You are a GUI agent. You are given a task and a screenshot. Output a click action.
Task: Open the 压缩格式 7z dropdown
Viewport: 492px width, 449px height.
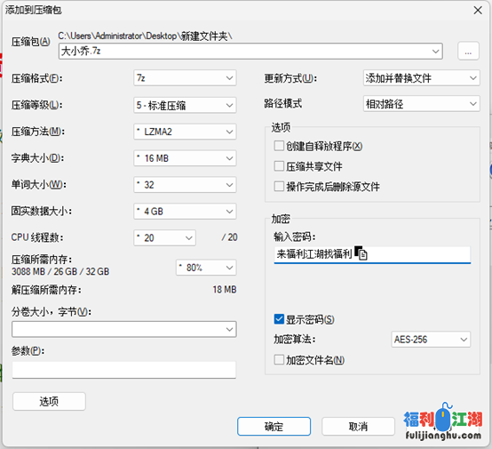185,78
